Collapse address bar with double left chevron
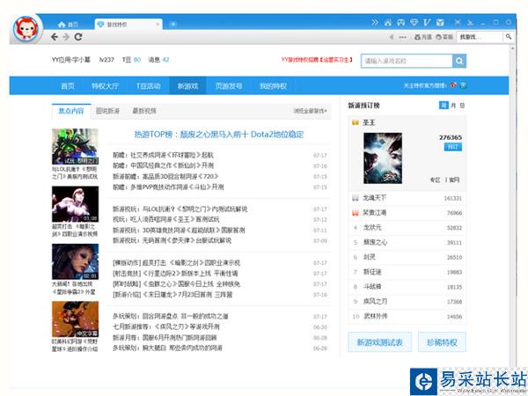The image size is (528, 396). (392, 37)
